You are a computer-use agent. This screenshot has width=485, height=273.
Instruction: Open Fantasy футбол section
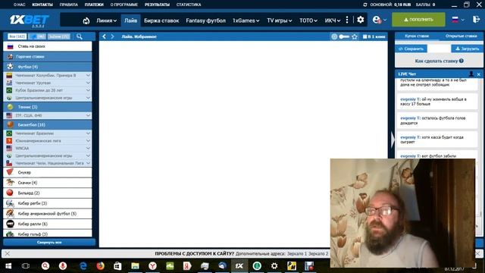coord(205,20)
